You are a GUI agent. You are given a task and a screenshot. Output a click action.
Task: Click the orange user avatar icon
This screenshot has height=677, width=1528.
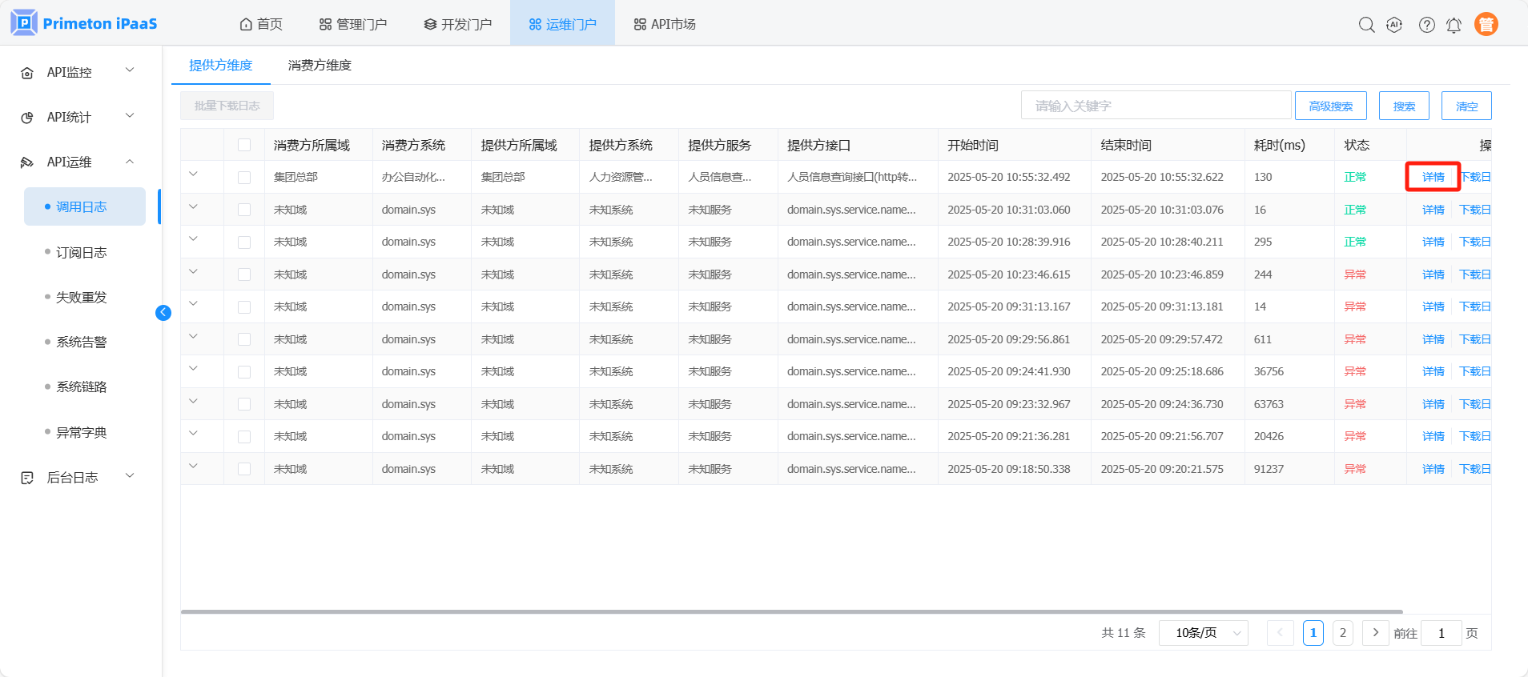1486,25
